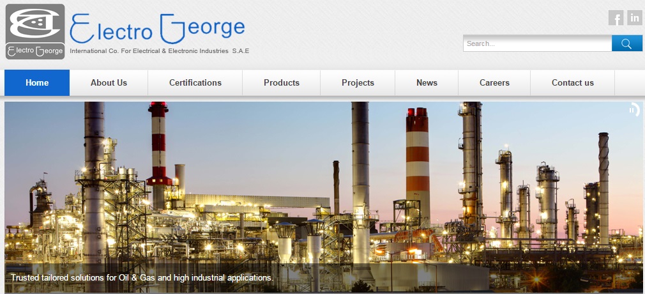This screenshot has height=294, width=645.
Task: Go to the Home menu tab
Action: tap(37, 82)
